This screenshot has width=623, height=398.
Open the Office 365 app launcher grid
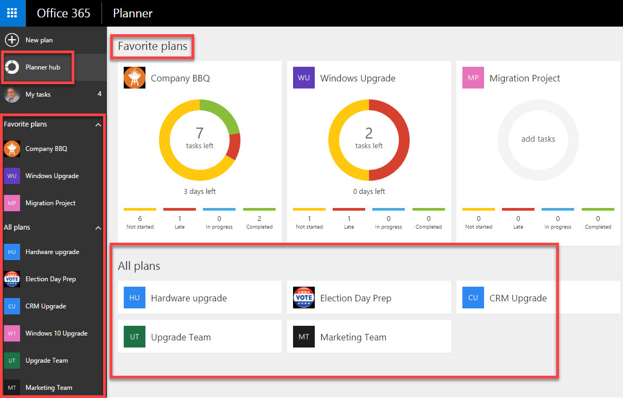pos(12,13)
